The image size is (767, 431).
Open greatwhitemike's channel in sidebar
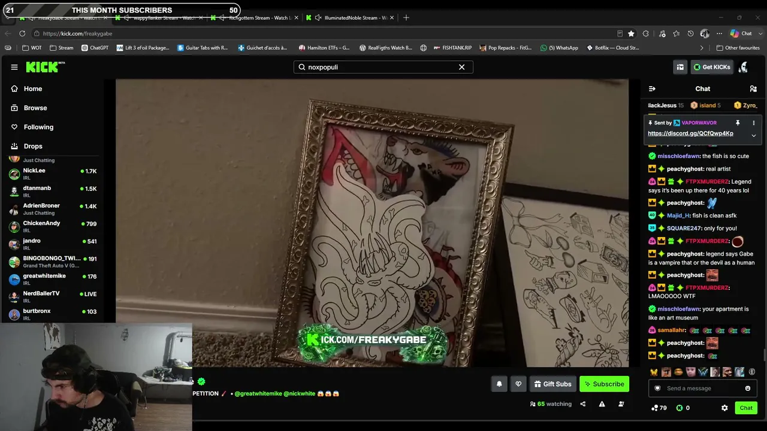pos(53,279)
